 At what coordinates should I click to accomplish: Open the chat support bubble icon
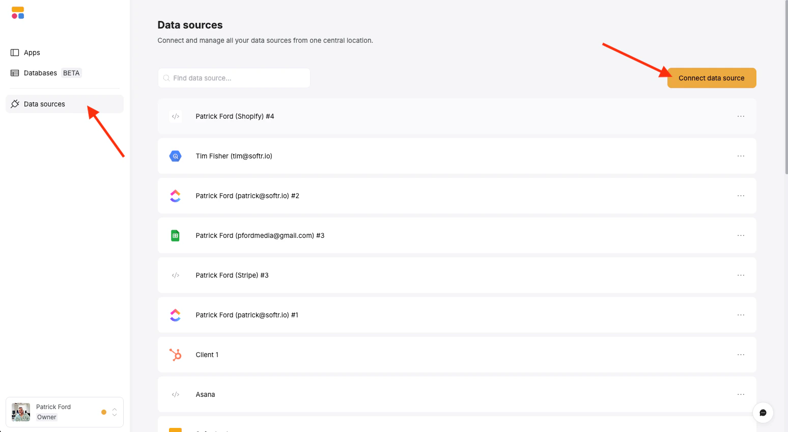click(763, 413)
